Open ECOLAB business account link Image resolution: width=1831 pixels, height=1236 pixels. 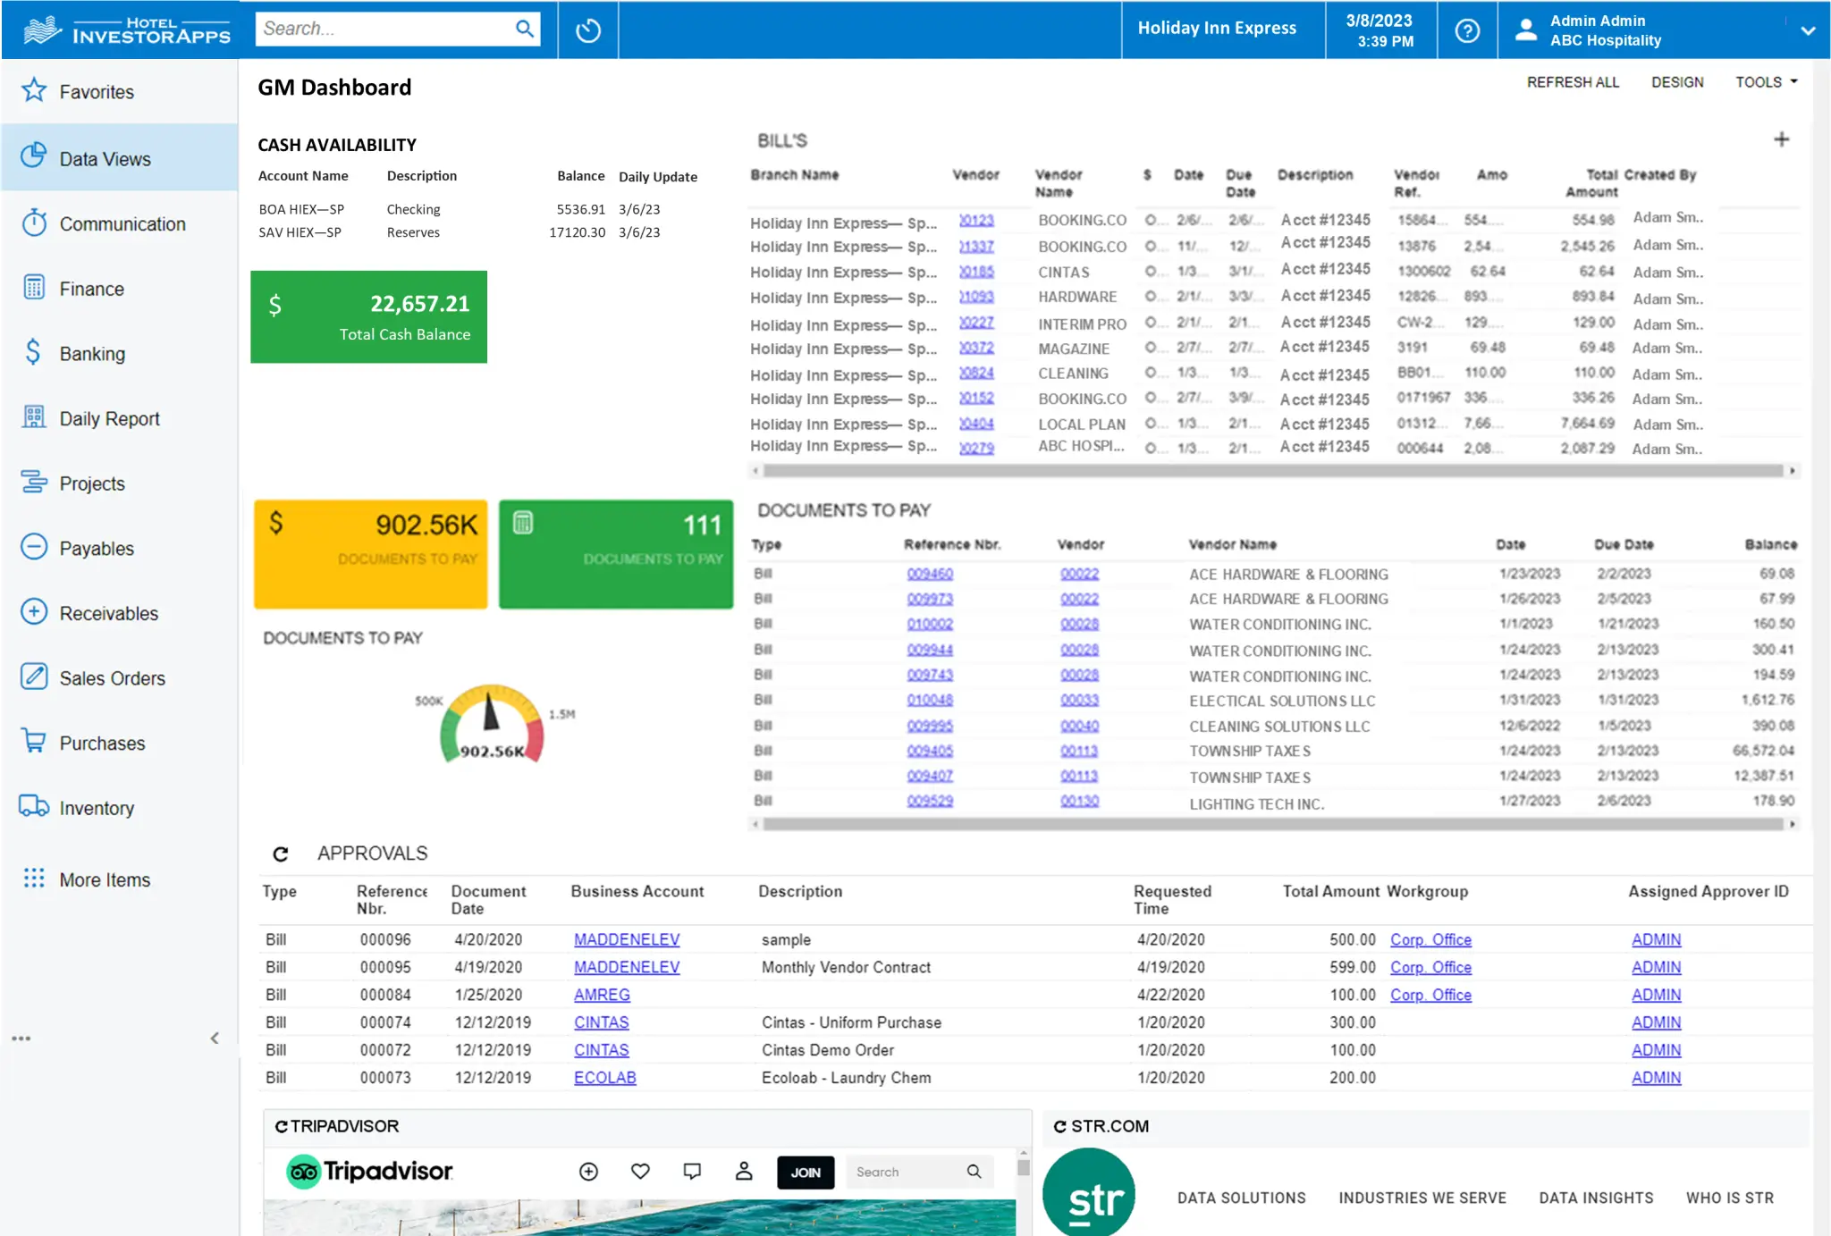click(605, 1077)
